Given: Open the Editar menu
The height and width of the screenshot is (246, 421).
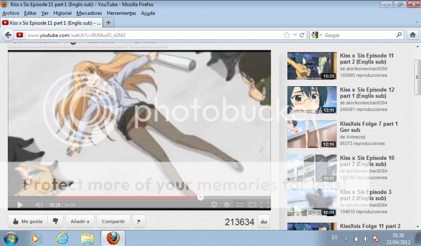Looking at the screenshot, I should click(31, 13).
